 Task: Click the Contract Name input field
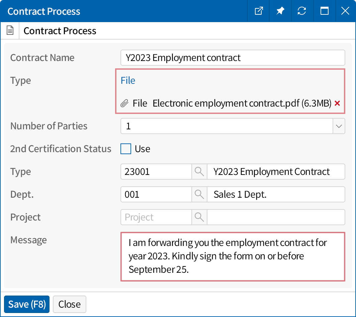(233, 58)
